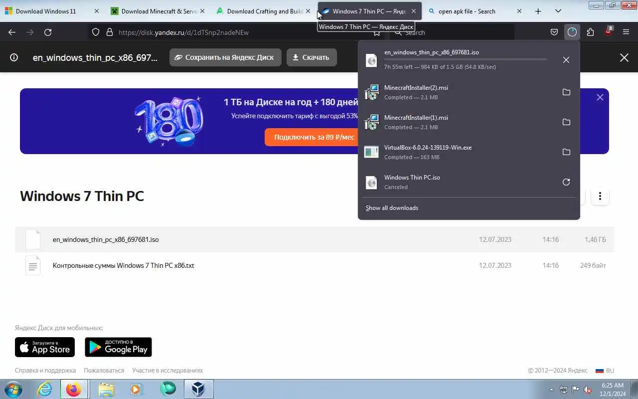Select en_windows_thin_pc_x86_697681.iso file row
The height and width of the screenshot is (399, 638).
pyautogui.click(x=315, y=239)
